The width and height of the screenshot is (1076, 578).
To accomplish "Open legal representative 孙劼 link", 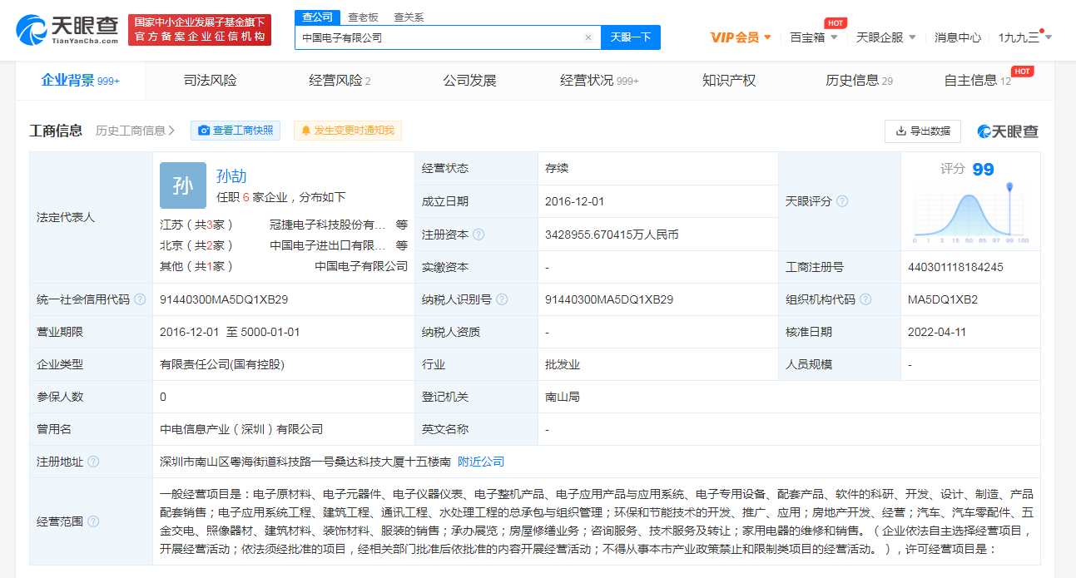I will click(x=231, y=176).
